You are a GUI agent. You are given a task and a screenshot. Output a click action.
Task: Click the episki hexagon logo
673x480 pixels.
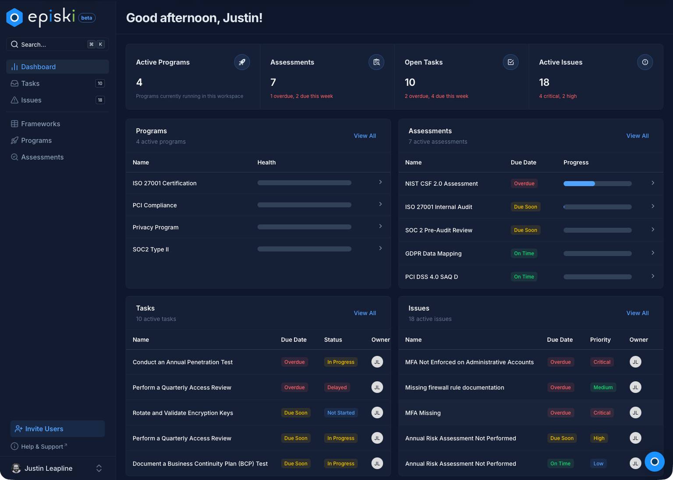coord(14,17)
